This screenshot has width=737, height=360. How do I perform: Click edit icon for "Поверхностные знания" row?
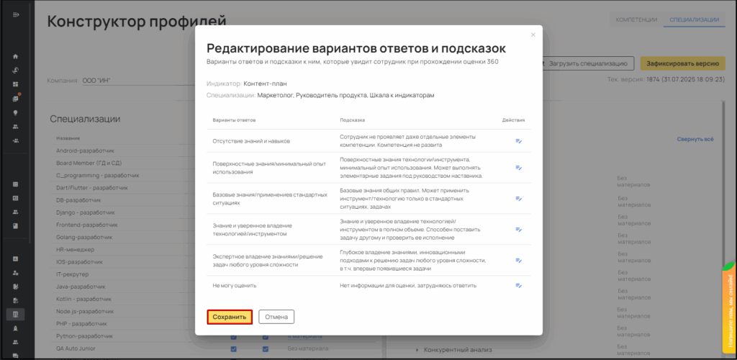518,167
